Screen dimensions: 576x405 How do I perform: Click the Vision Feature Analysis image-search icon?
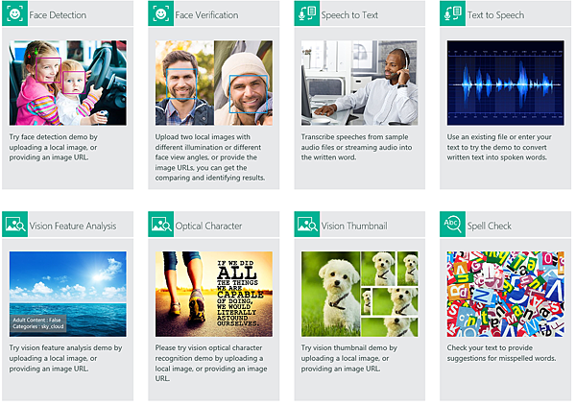point(14,224)
